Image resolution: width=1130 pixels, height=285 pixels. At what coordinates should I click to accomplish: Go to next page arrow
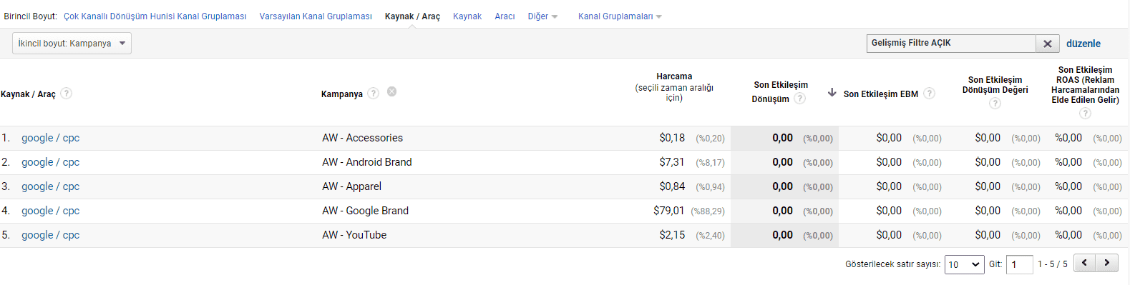coord(1107,263)
